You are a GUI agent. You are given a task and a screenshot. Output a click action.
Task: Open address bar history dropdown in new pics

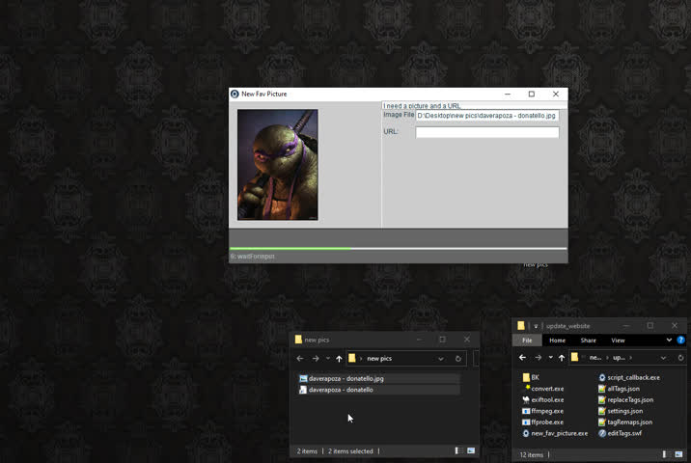click(441, 359)
